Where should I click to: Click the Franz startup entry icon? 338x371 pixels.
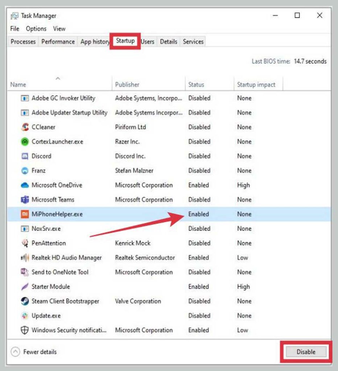pyautogui.click(x=24, y=171)
